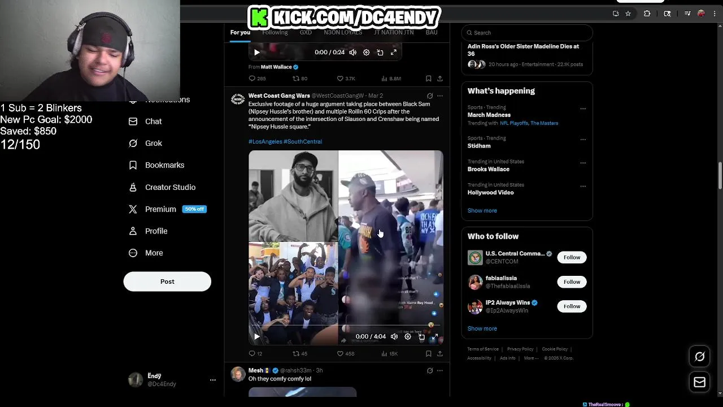Switch to the Following tab
This screenshot has height=407, width=723.
coord(275,32)
